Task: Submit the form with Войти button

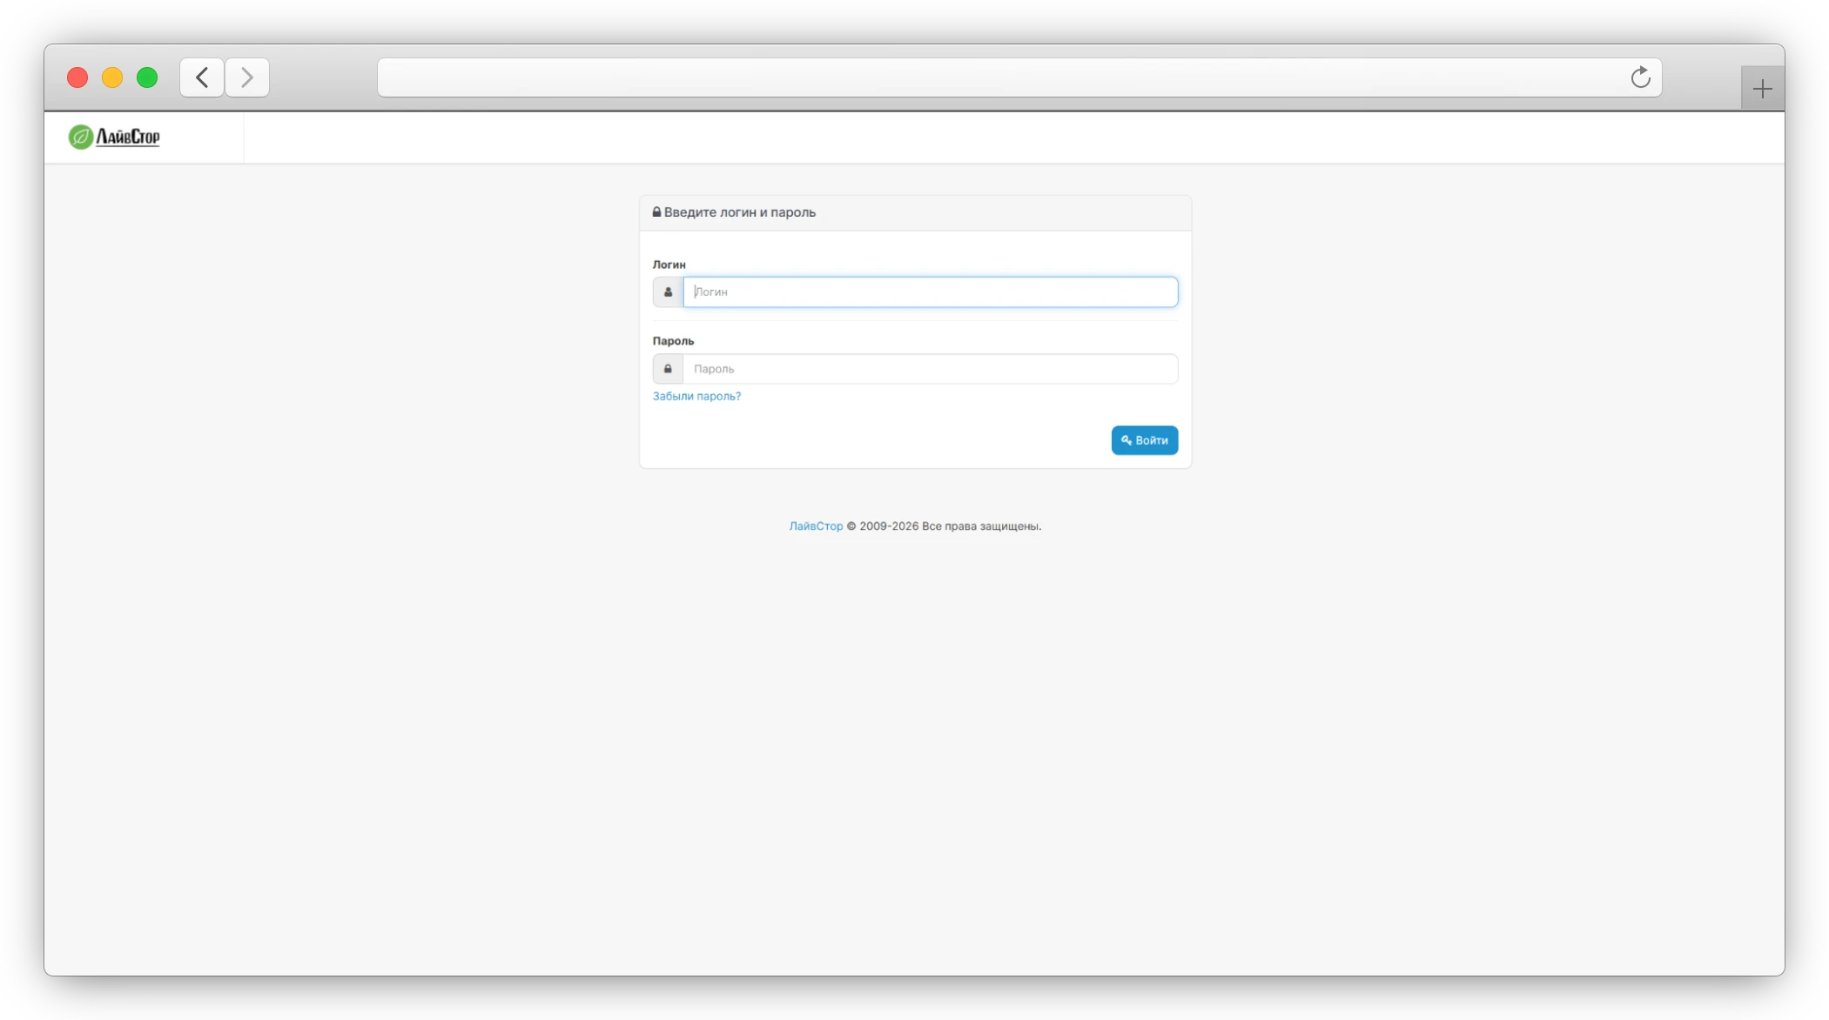Action: [1144, 440]
